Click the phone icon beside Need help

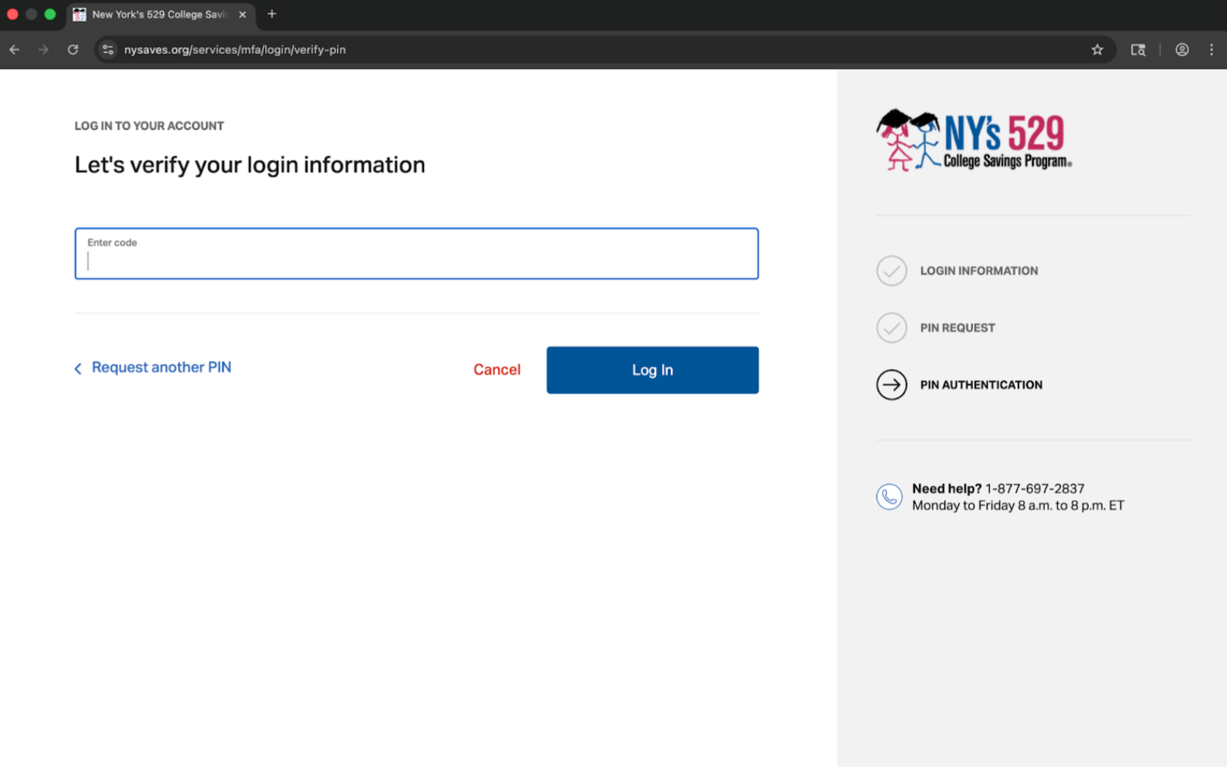tap(889, 497)
